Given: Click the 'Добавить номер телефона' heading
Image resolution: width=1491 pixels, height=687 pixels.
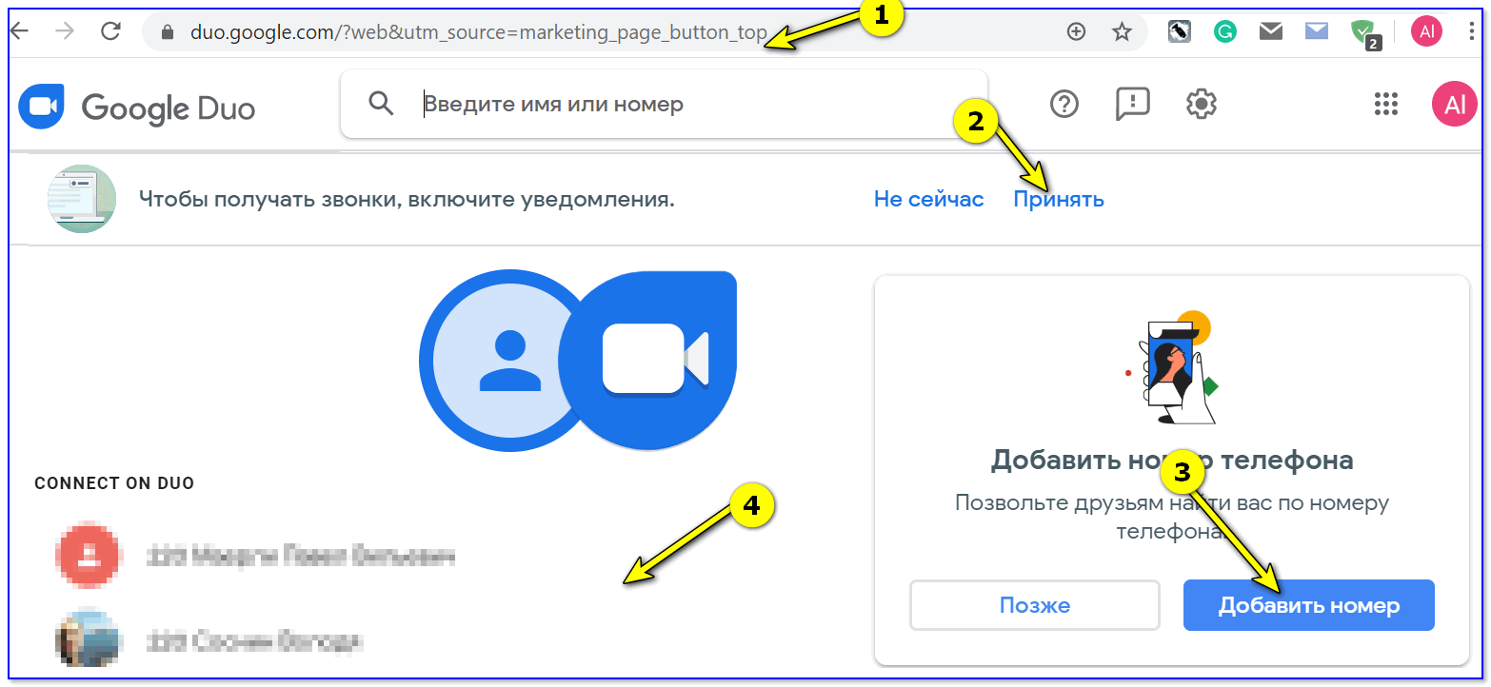Looking at the screenshot, I should 1172,461.
